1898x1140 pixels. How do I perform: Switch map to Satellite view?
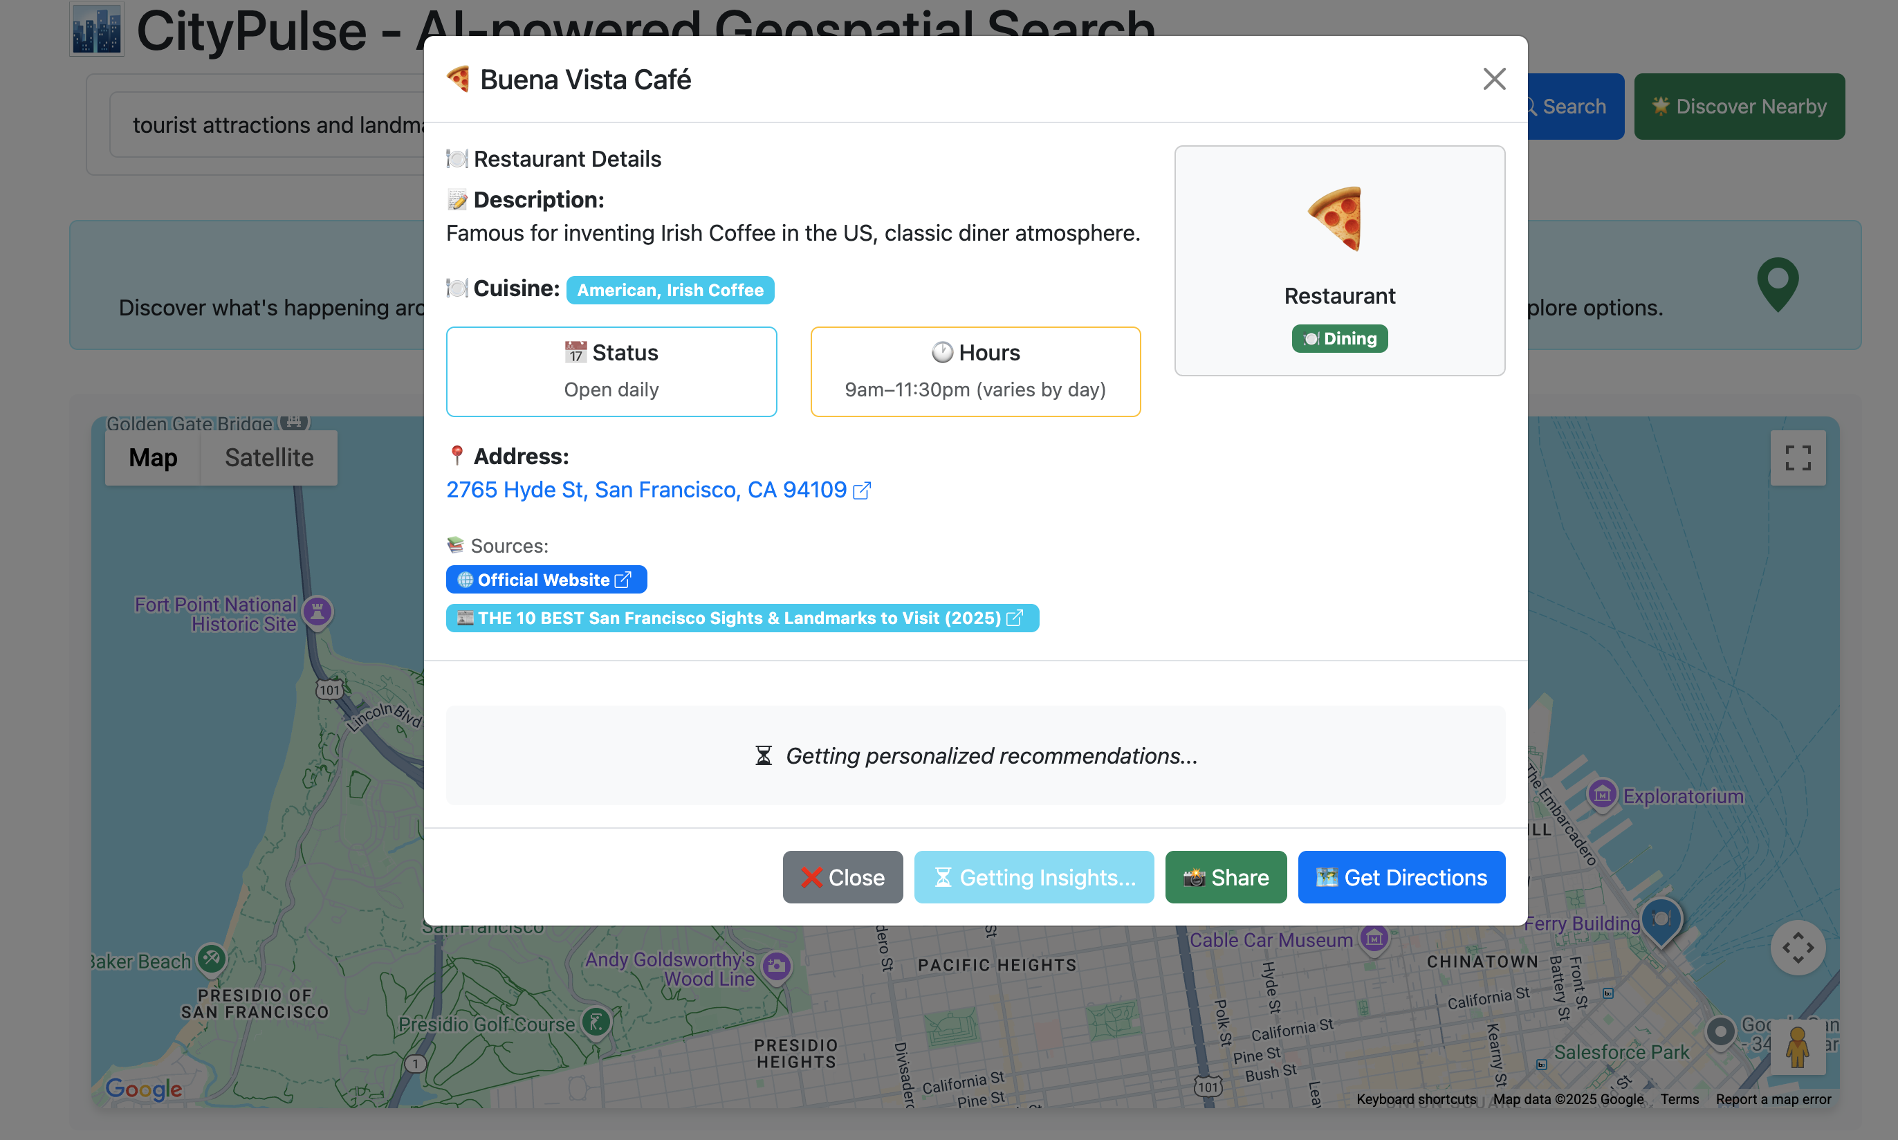point(269,458)
